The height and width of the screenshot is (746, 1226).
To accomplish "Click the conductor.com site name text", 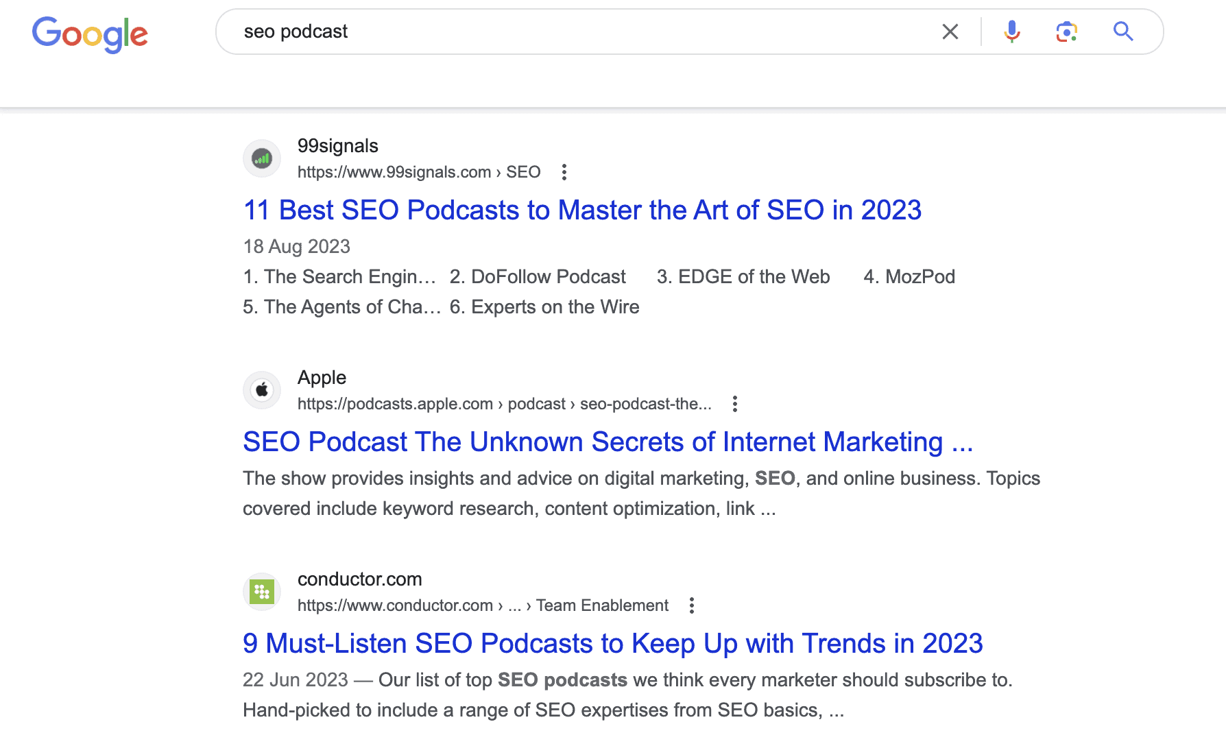I will click(359, 579).
